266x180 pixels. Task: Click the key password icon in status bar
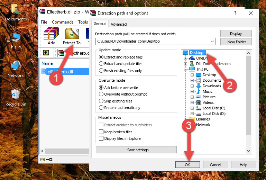tap(49, 160)
